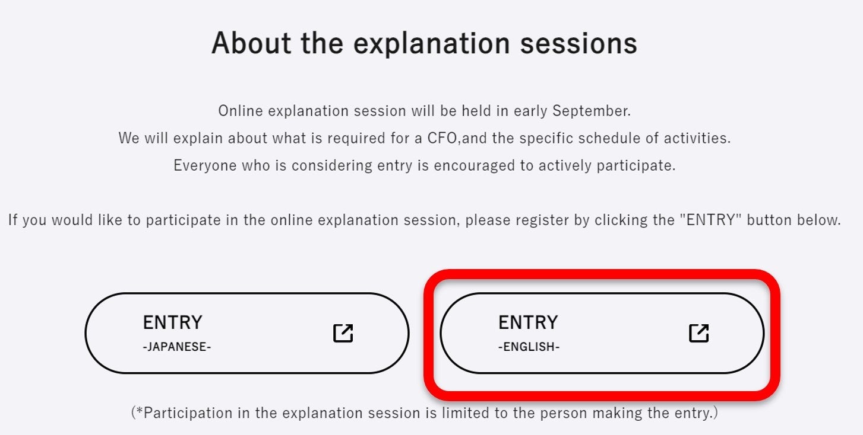Click the line beginning "Everyone who is considering"

pyautogui.click(x=424, y=165)
